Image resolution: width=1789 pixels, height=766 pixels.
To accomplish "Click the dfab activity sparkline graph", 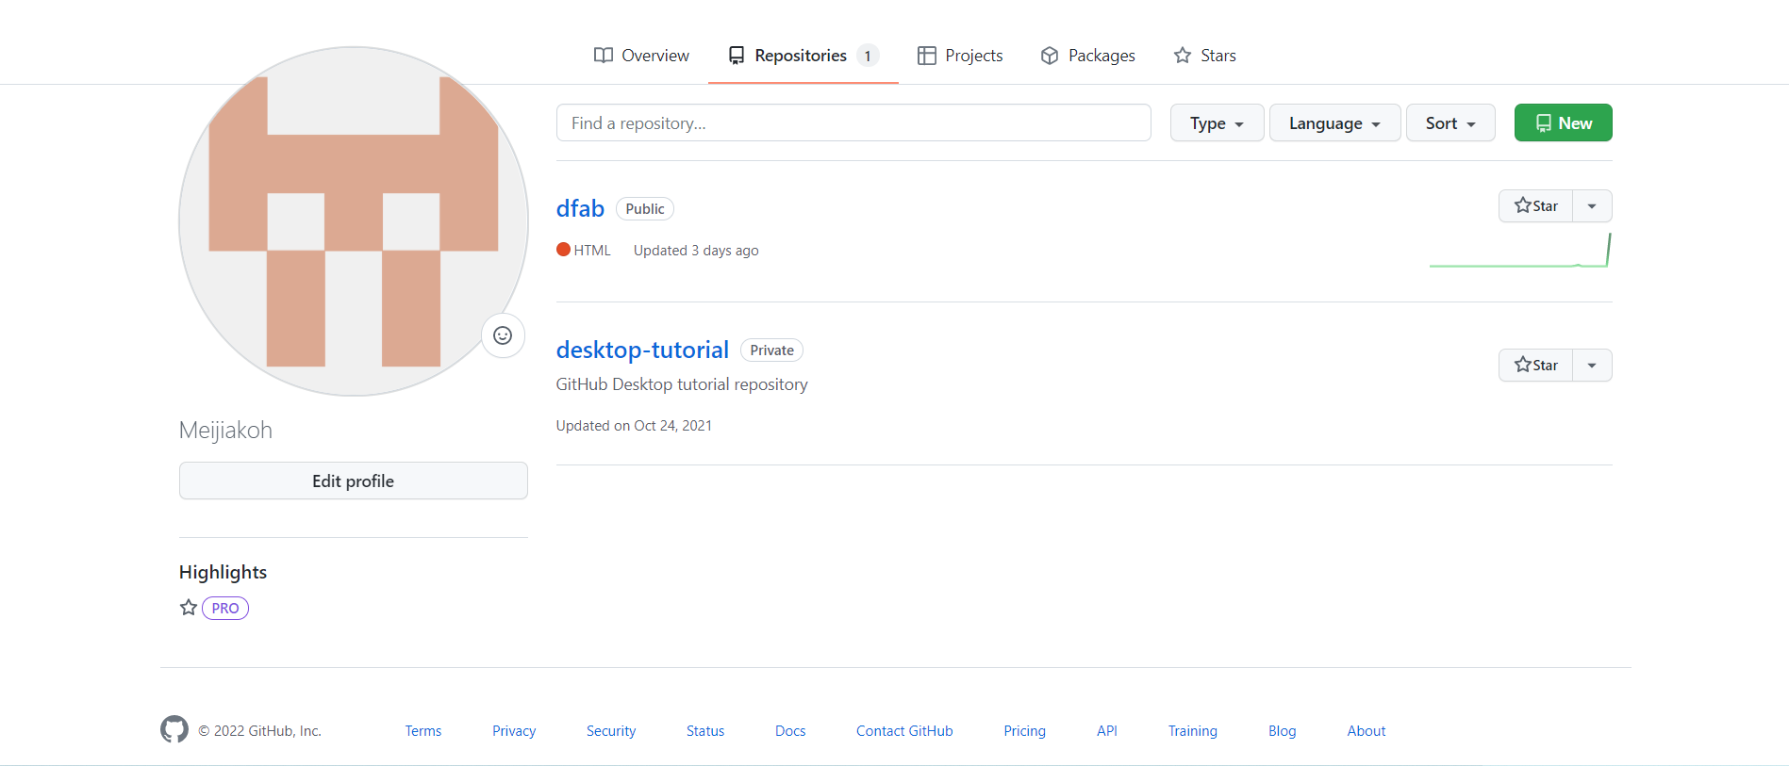I will coord(1520,251).
